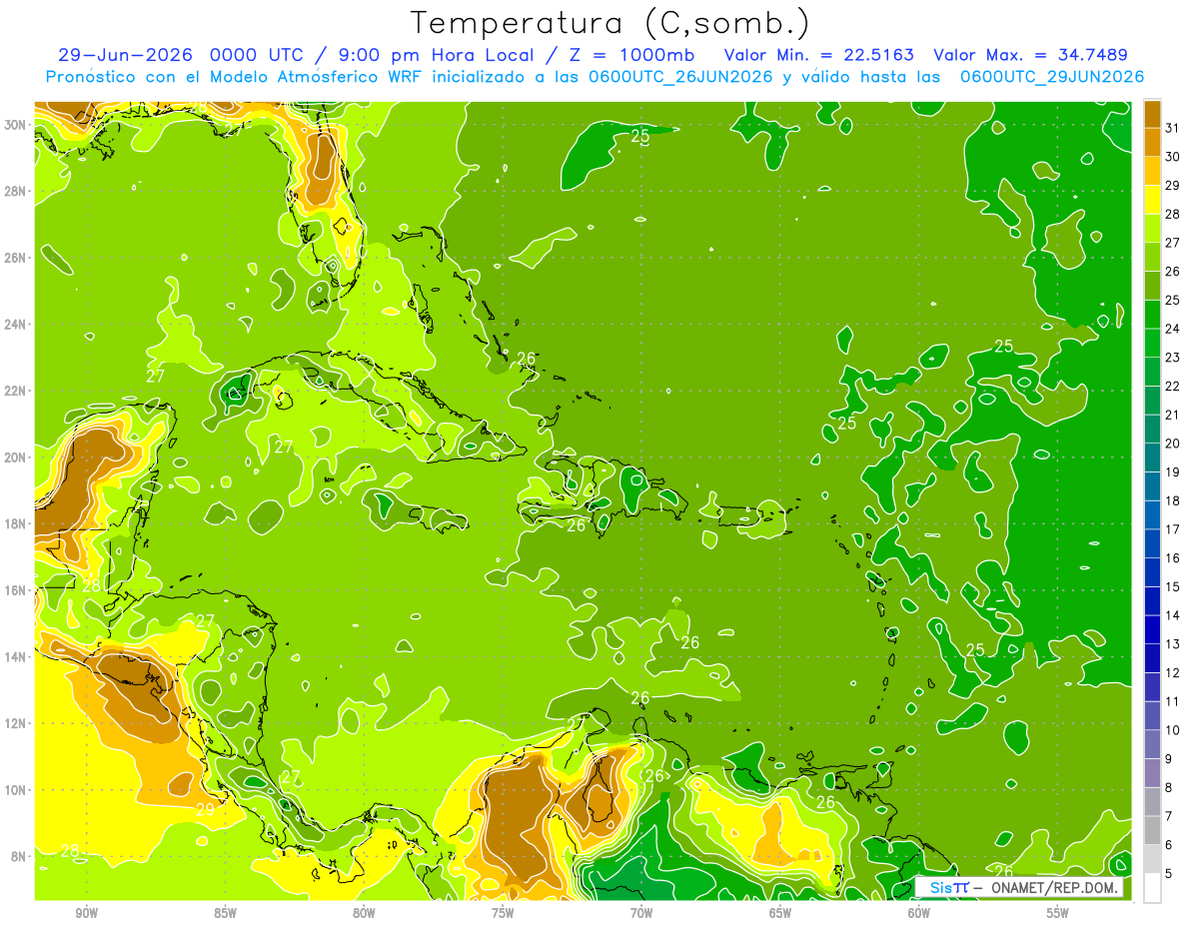The width and height of the screenshot is (1199, 926).
Task: Click the '55W' longitude axis label
Action: (1058, 913)
